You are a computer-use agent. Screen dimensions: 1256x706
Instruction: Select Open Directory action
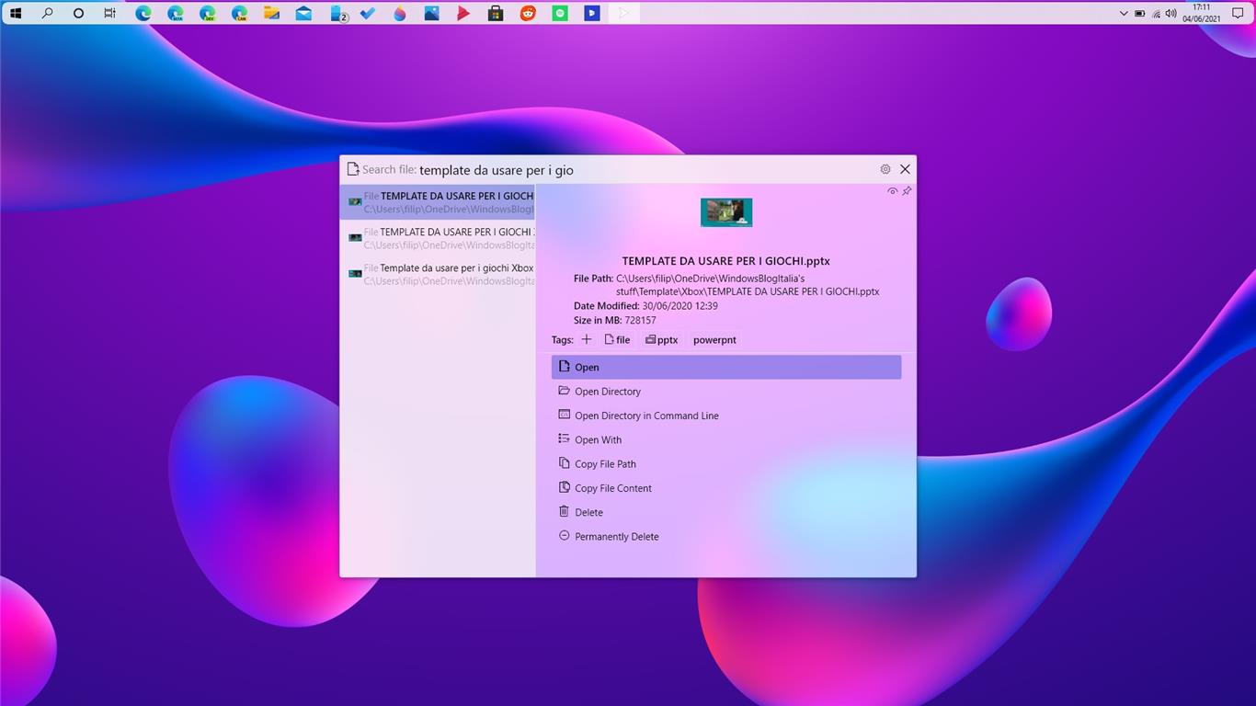pos(607,392)
